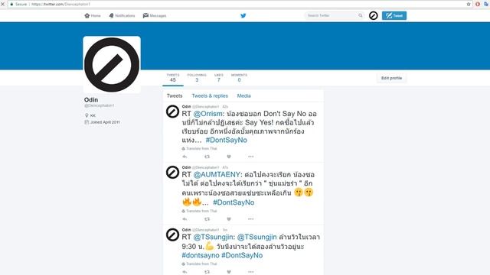The width and height of the screenshot is (490, 275).
Task: Open the lowercase #dontsayno hashtag
Action: tap(201, 255)
